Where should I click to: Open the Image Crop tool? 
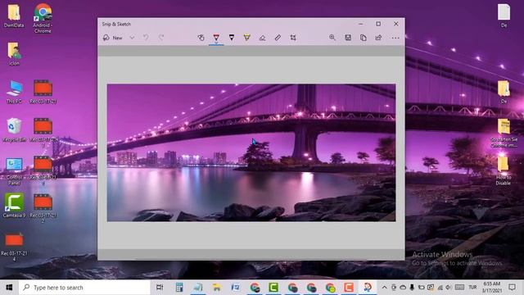pos(293,38)
